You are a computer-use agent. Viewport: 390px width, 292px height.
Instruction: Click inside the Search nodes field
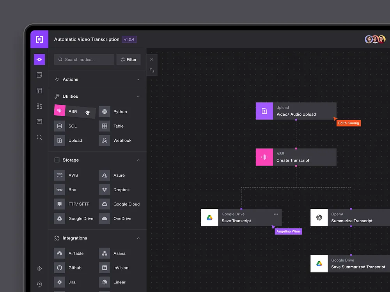pos(84,59)
